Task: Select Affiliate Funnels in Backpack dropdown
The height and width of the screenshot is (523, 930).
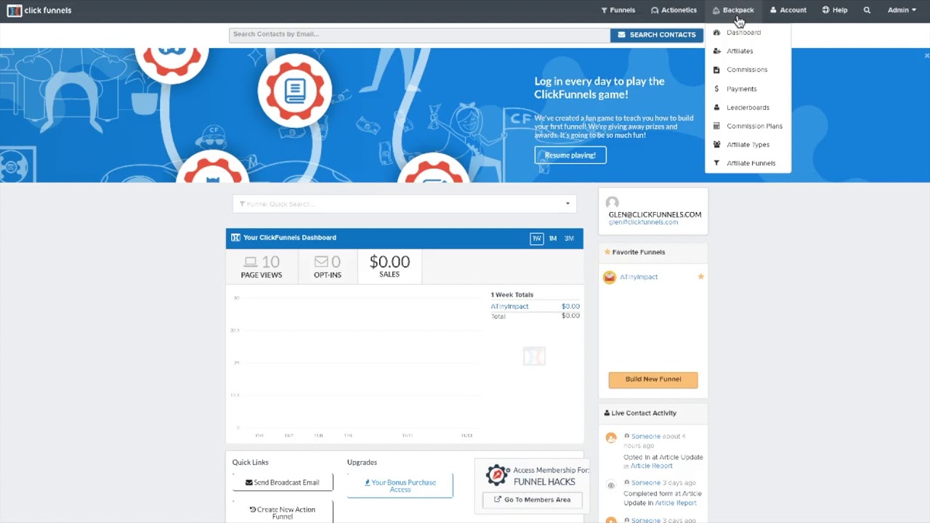Action: tap(751, 163)
